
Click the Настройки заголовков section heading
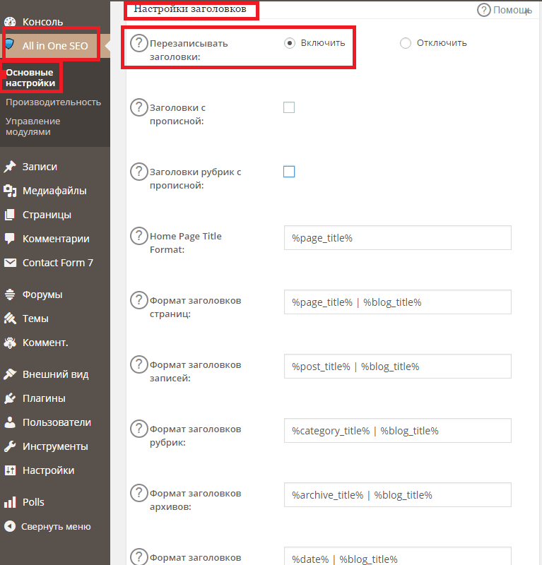click(x=190, y=9)
